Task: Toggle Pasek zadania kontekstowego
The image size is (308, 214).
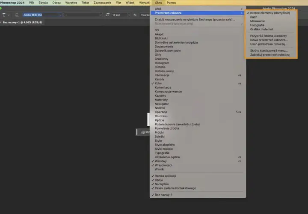Action: pos(198,188)
